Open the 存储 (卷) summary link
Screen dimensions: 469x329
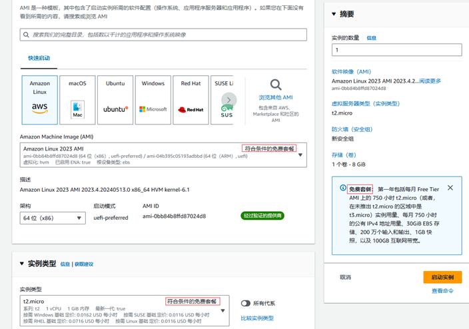[x=344, y=155]
